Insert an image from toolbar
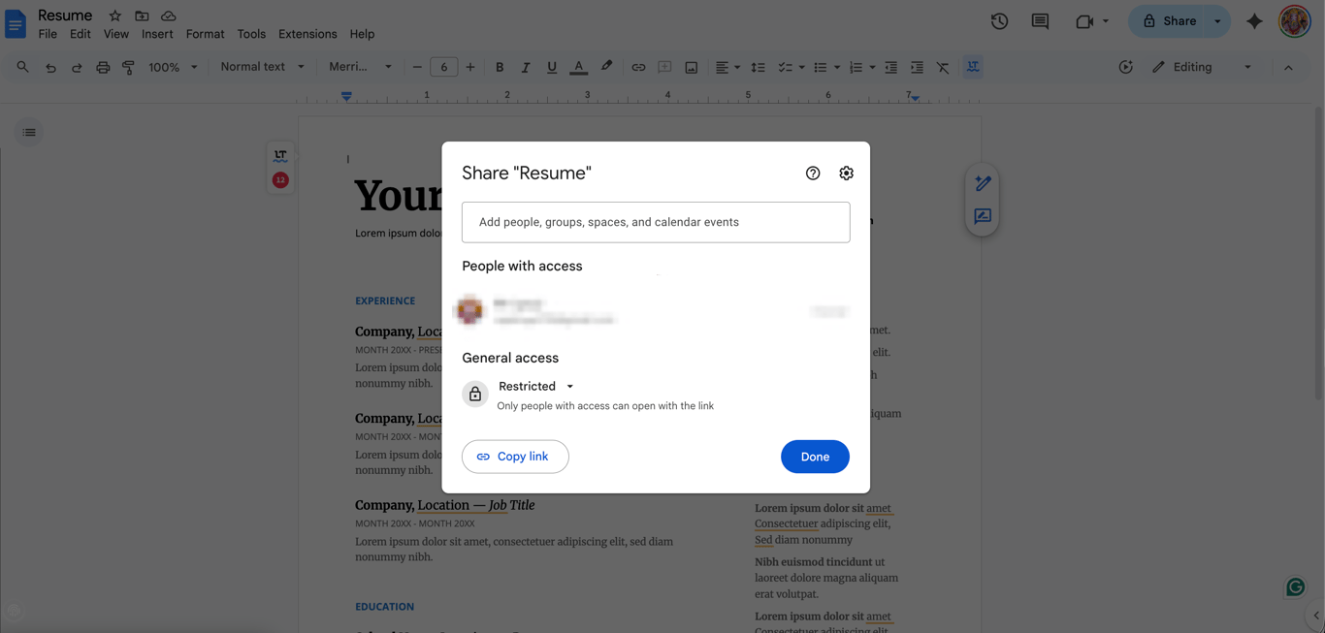This screenshot has height=633, width=1325. click(x=691, y=67)
